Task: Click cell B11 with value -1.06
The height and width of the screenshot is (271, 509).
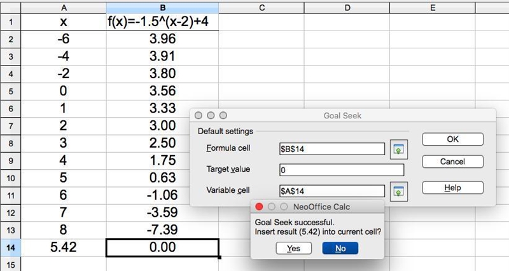Action: [x=162, y=195]
